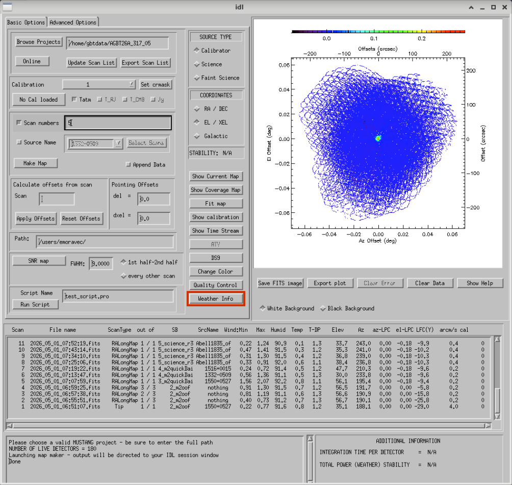Toggle the Jy checkbox

pyautogui.click(x=153, y=100)
